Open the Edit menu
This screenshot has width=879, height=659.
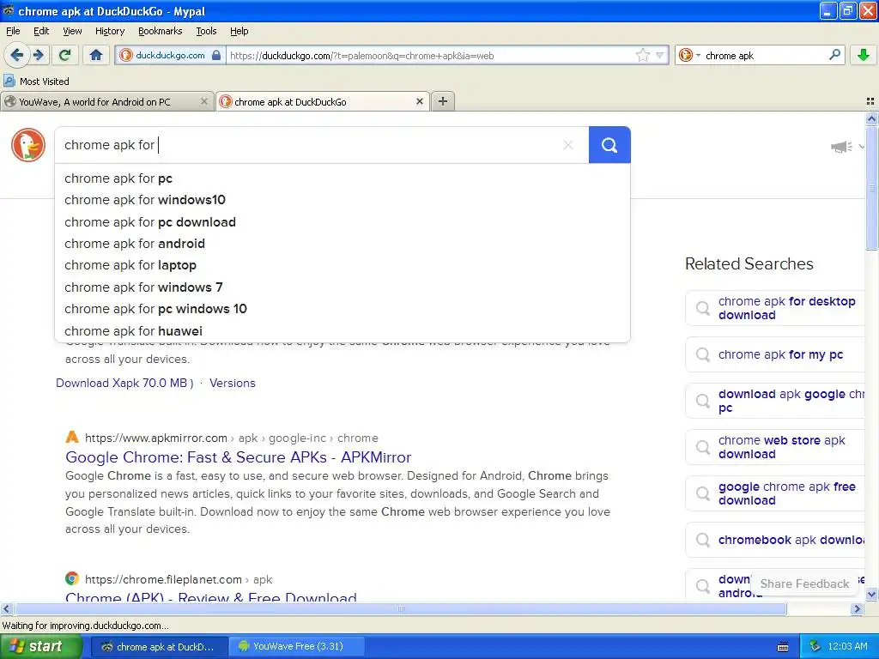tap(41, 31)
